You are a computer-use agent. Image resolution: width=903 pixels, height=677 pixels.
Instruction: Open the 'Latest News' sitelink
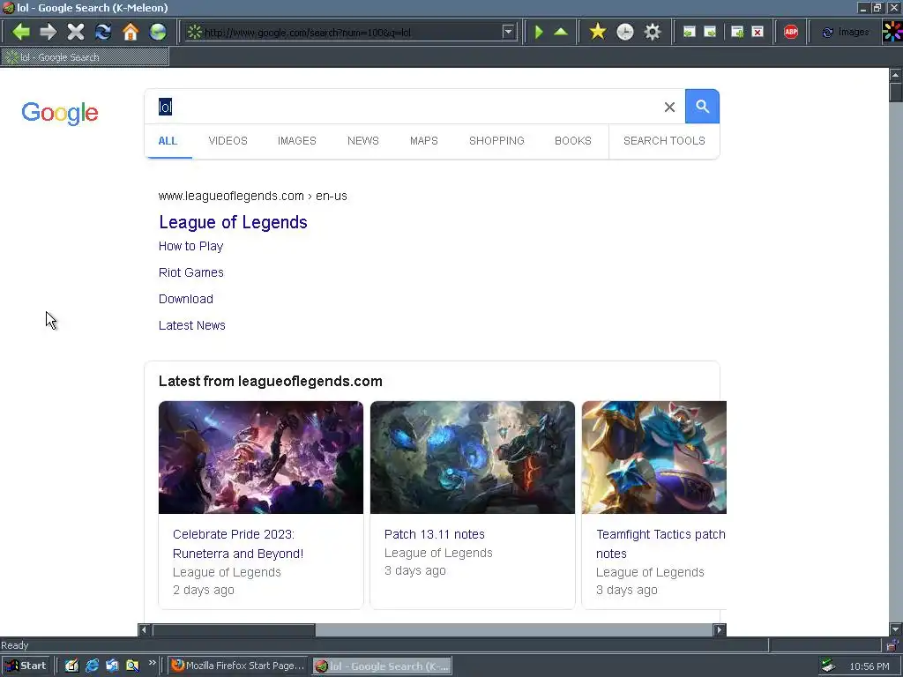point(191,326)
